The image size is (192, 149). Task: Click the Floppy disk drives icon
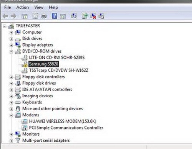(x=18, y=83)
